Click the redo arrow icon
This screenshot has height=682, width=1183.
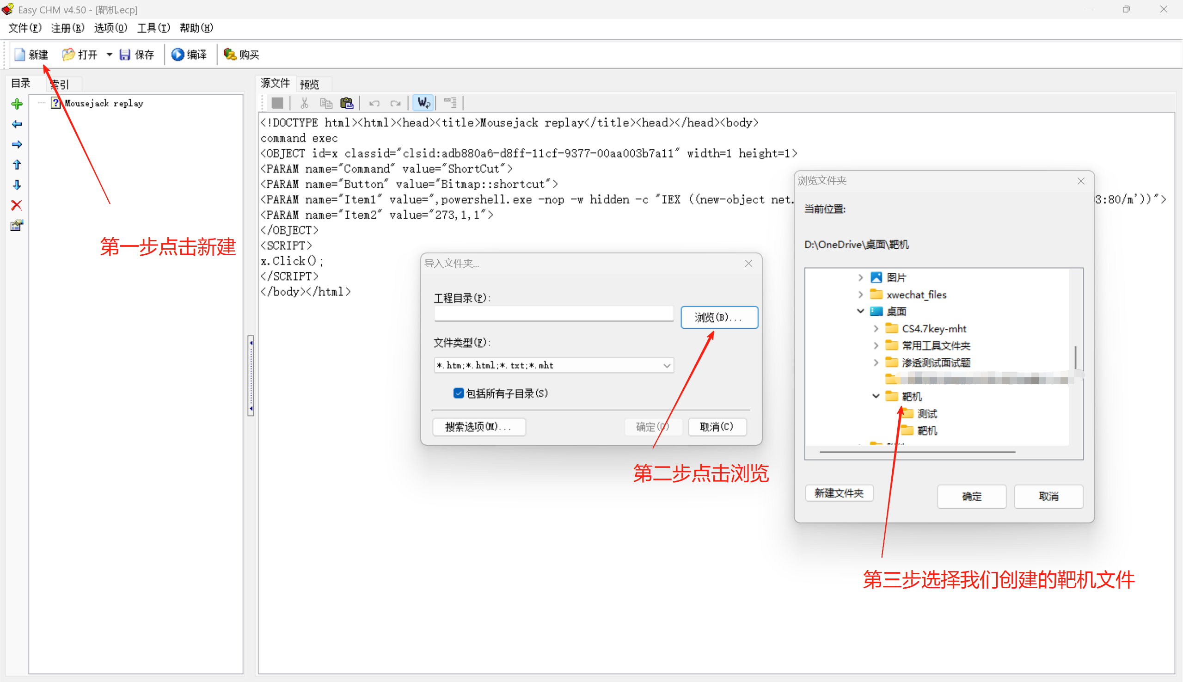pos(395,103)
